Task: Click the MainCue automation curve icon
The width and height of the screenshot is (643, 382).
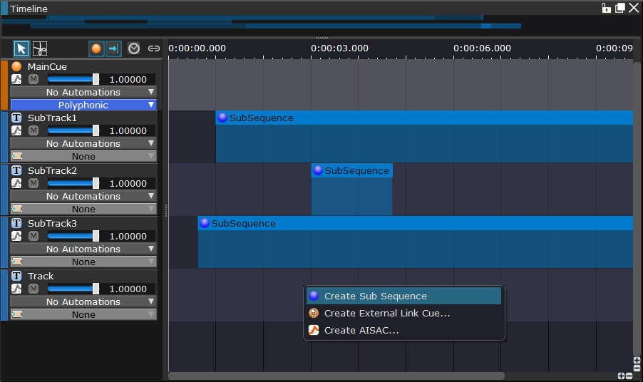Action: 17,79
